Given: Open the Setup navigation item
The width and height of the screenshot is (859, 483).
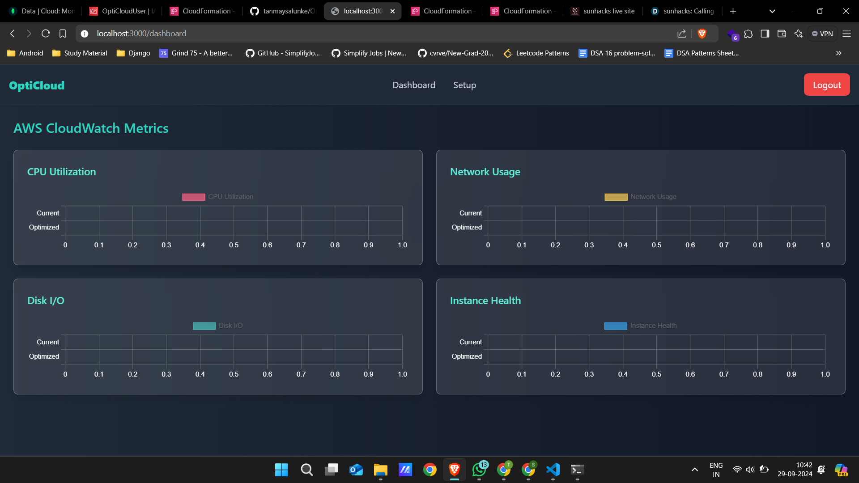Looking at the screenshot, I should point(464,85).
